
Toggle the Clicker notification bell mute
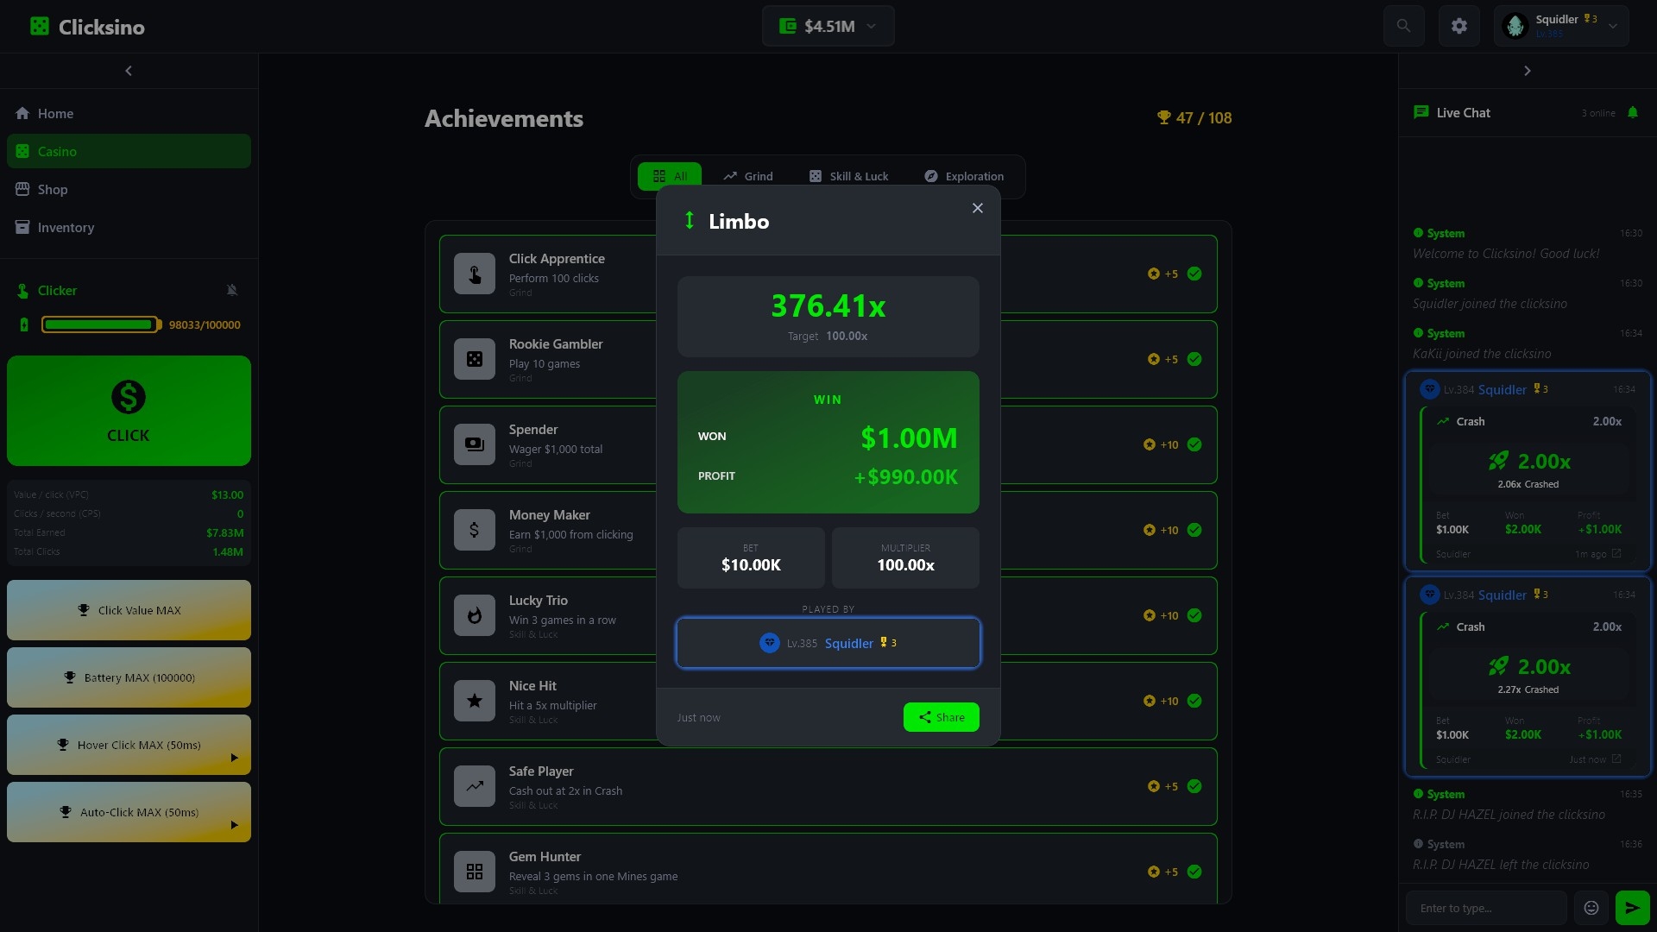coord(231,291)
